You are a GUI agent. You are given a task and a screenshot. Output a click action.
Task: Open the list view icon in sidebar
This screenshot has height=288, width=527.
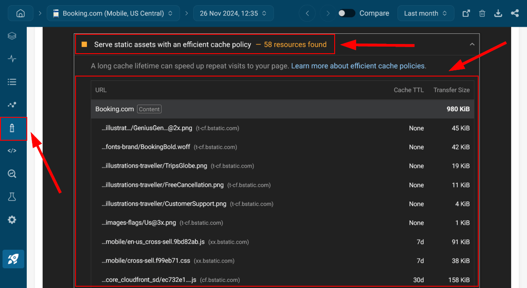[x=12, y=82]
